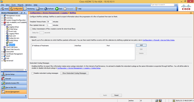Expand Advanced tree node
This screenshot has height=102, width=194.
pos(2,61)
